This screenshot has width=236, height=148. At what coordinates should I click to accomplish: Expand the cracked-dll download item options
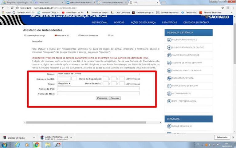[x=34, y=138]
